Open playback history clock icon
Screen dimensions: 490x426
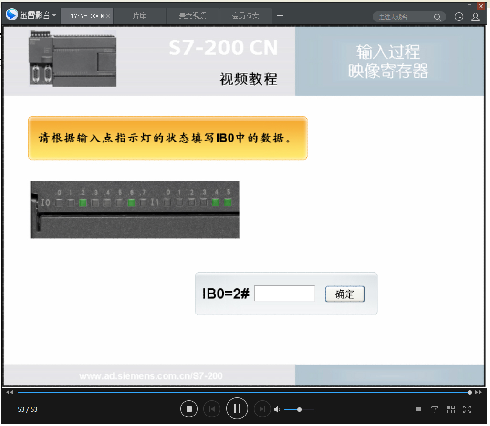point(459,17)
